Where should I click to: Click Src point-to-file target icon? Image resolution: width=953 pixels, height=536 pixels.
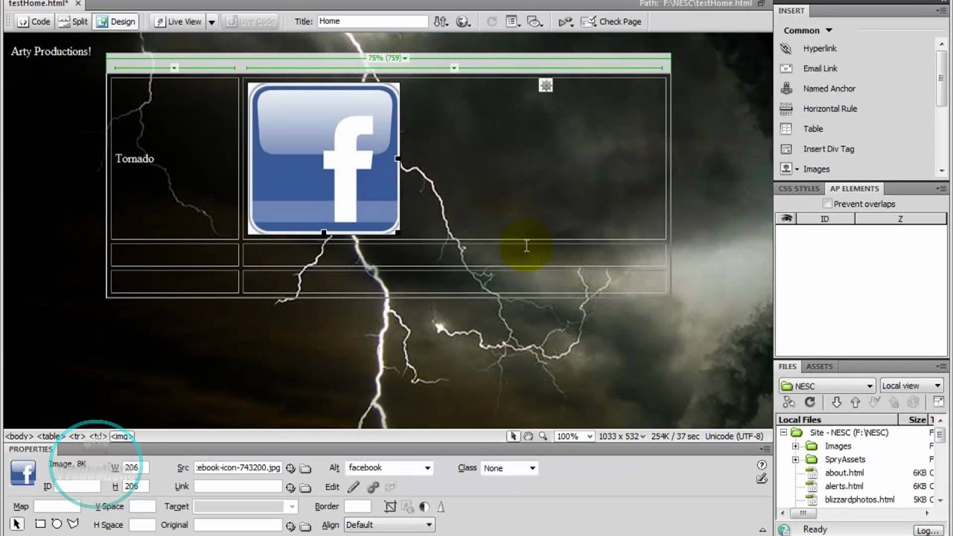(290, 468)
